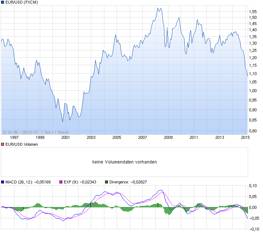Click the green Divergence legend square
The width and height of the screenshot is (263, 232).
(x=107, y=182)
